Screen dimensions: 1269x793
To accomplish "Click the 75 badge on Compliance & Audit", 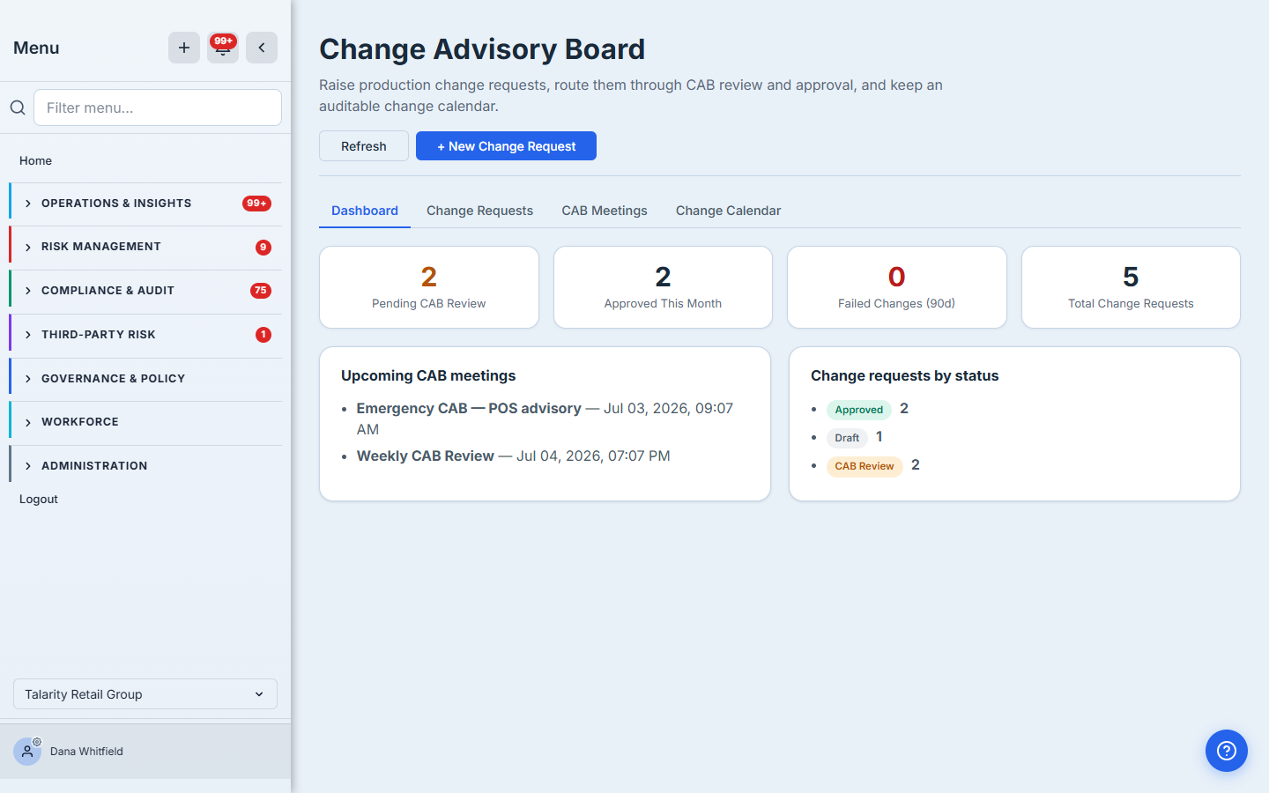I will tap(260, 291).
